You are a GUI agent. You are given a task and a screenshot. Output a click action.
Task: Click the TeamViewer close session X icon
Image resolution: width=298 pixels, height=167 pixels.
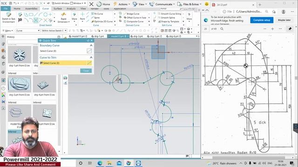(x=91, y=4)
